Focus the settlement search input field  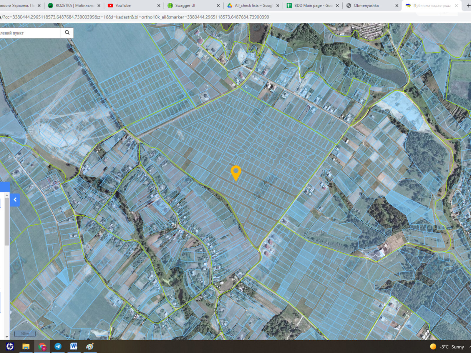click(x=29, y=33)
